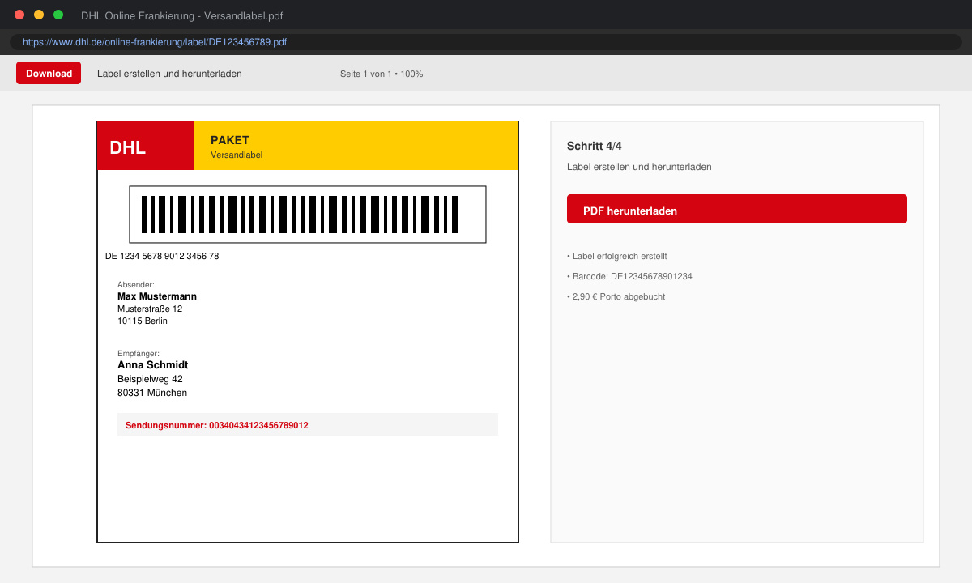Click the Empfänger: label
Screen dimensions: 972x583
pos(139,353)
